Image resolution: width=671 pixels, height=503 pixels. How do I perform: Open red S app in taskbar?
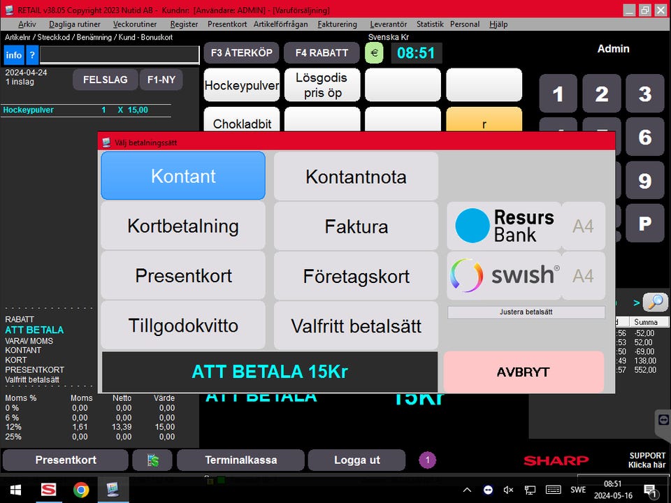click(48, 490)
